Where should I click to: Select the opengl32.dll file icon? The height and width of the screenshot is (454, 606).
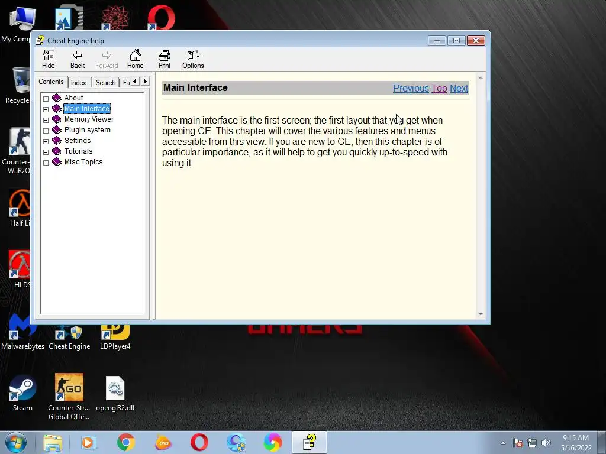[115, 394]
